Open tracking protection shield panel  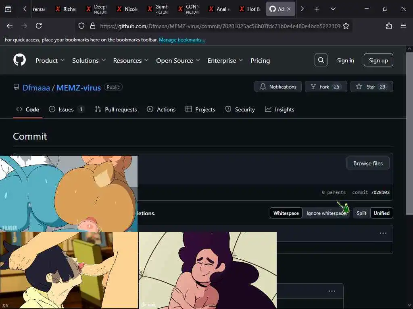pyautogui.click(x=81, y=26)
